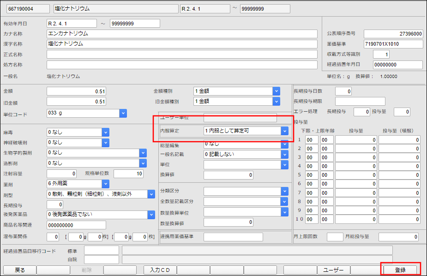
Task: Click the 登録 button
Action: click(x=400, y=270)
